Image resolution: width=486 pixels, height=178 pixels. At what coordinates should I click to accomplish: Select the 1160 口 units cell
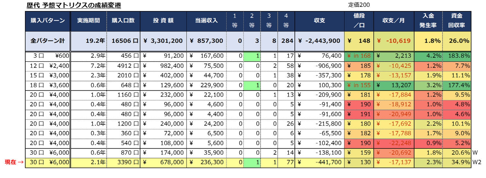123,95
